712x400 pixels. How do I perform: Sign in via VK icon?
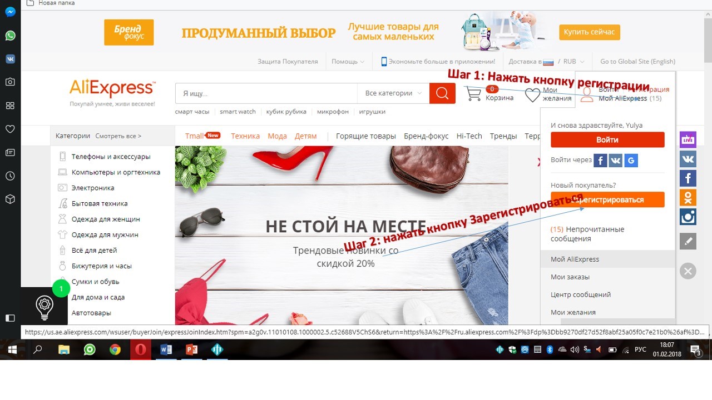pos(616,161)
